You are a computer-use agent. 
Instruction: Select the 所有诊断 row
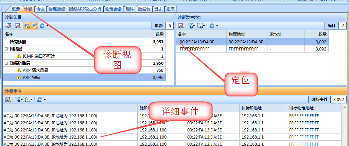point(84,42)
